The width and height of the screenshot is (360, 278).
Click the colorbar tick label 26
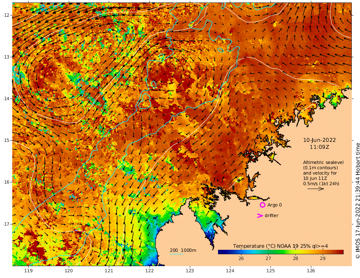241,258
